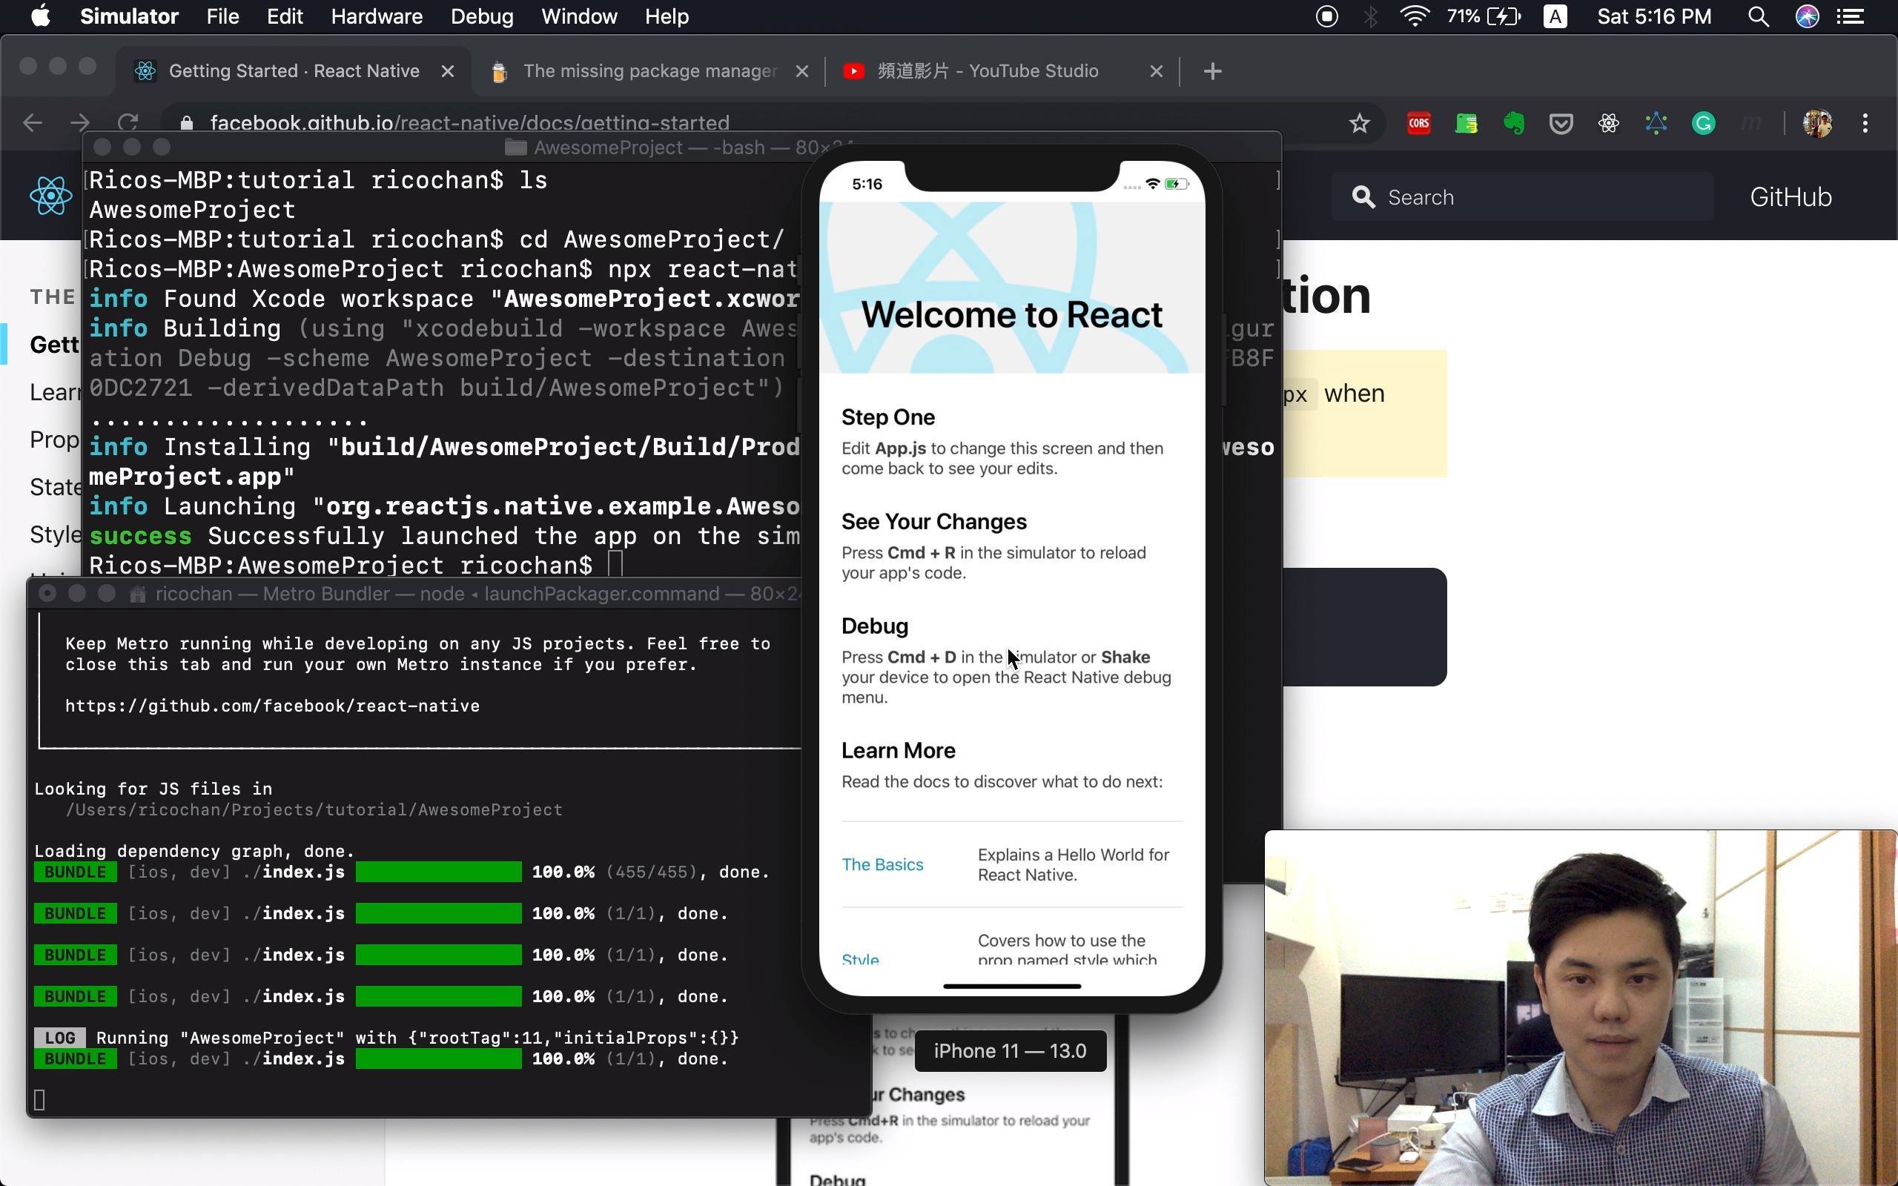The height and width of the screenshot is (1186, 1898).
Task: Open the Grammarly extension
Action: tap(1704, 123)
